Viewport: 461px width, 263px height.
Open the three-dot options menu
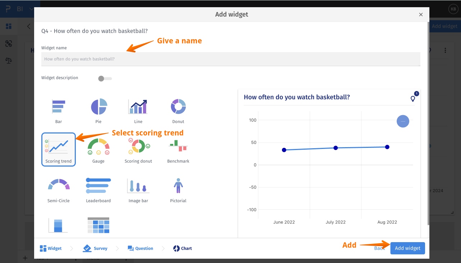pos(445,50)
